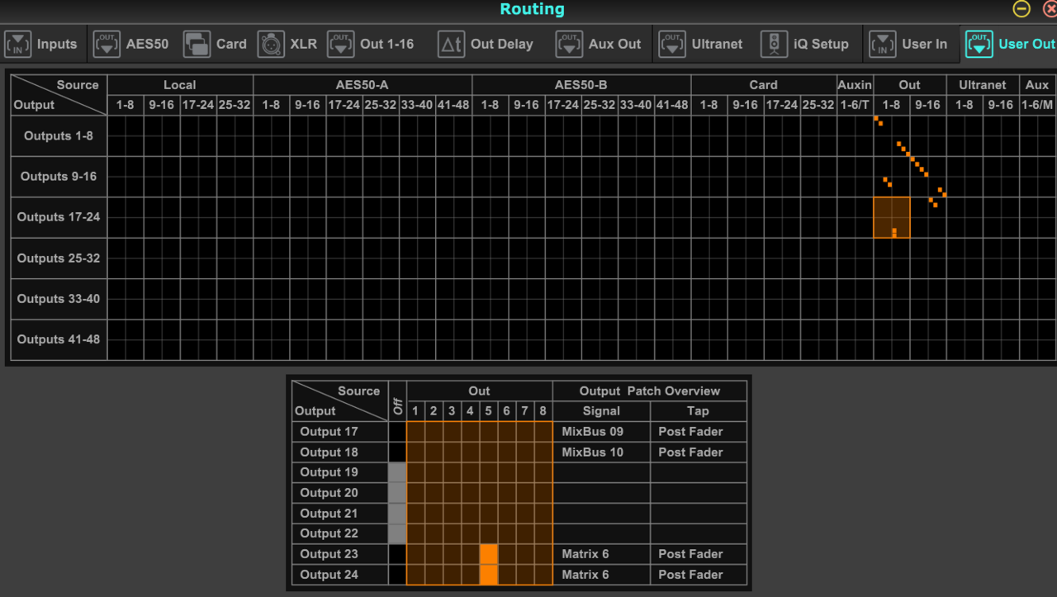The width and height of the screenshot is (1057, 597).
Task: Click the XLR connector icon
Action: pos(271,44)
